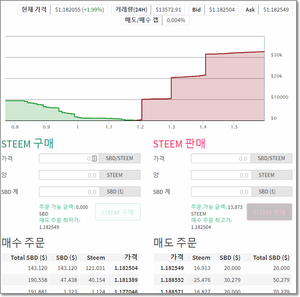Focus the buy 가격 price input field
The height and width of the screenshot is (297, 300).
click(x=64, y=158)
